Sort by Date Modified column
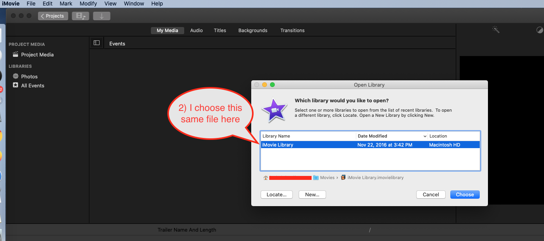Viewport: 544px width, 241px height. 392,136
